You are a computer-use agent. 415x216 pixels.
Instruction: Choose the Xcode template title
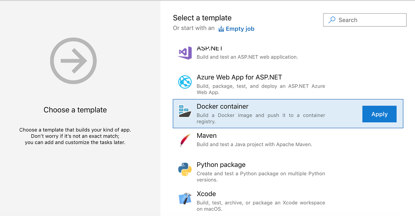[206, 194]
